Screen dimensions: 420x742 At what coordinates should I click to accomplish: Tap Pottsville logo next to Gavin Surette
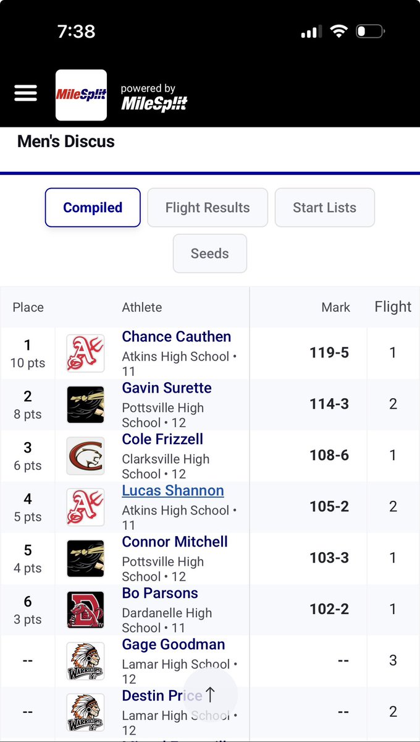coord(85,404)
